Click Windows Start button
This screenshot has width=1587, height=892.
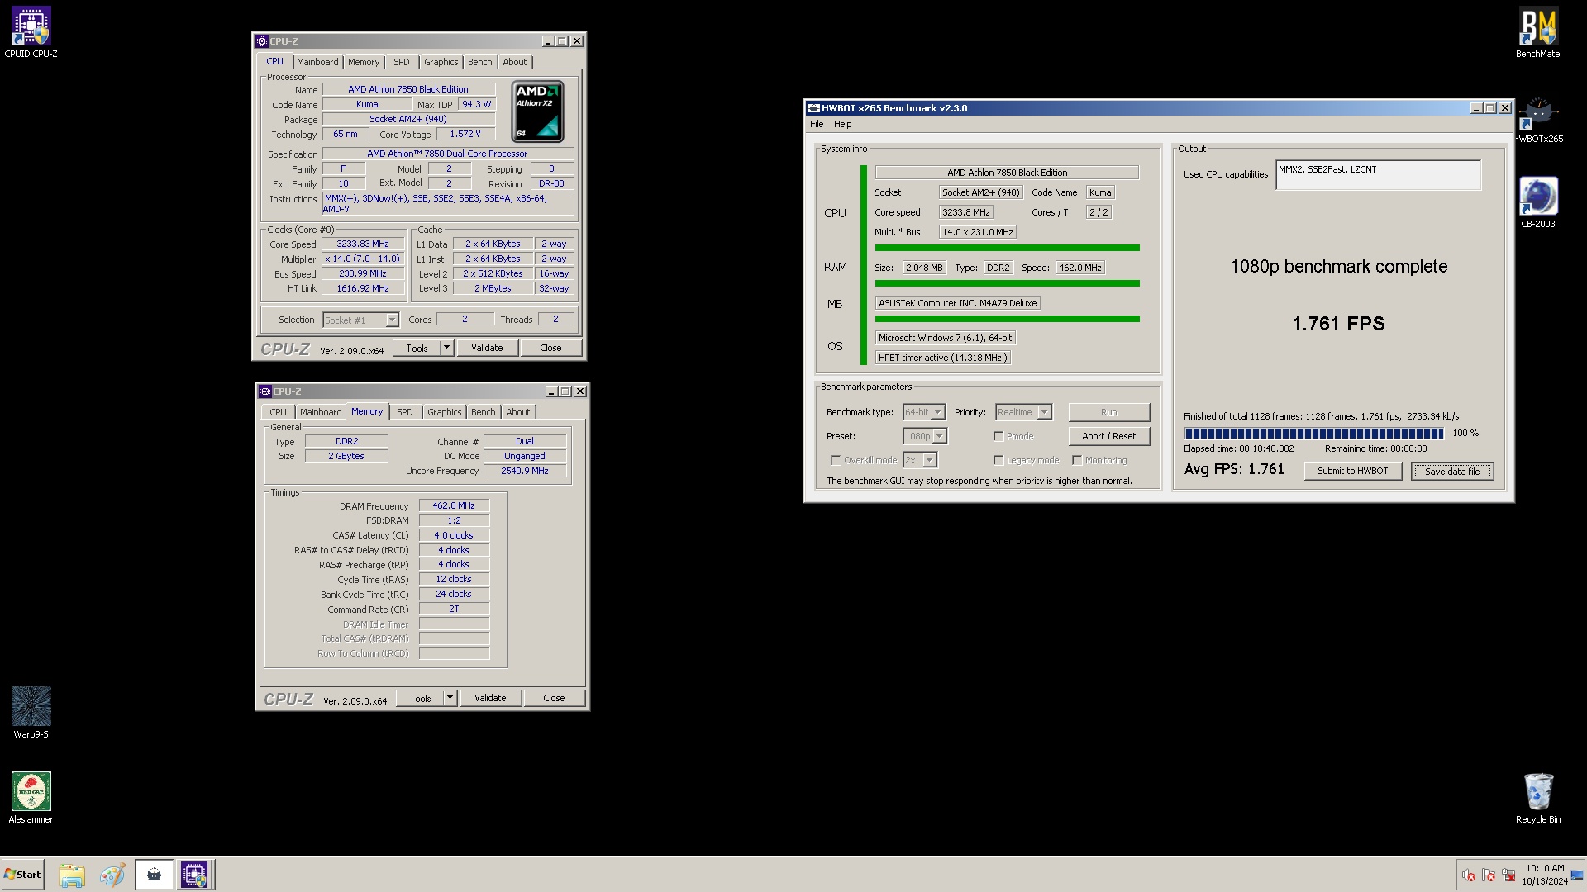(x=22, y=875)
